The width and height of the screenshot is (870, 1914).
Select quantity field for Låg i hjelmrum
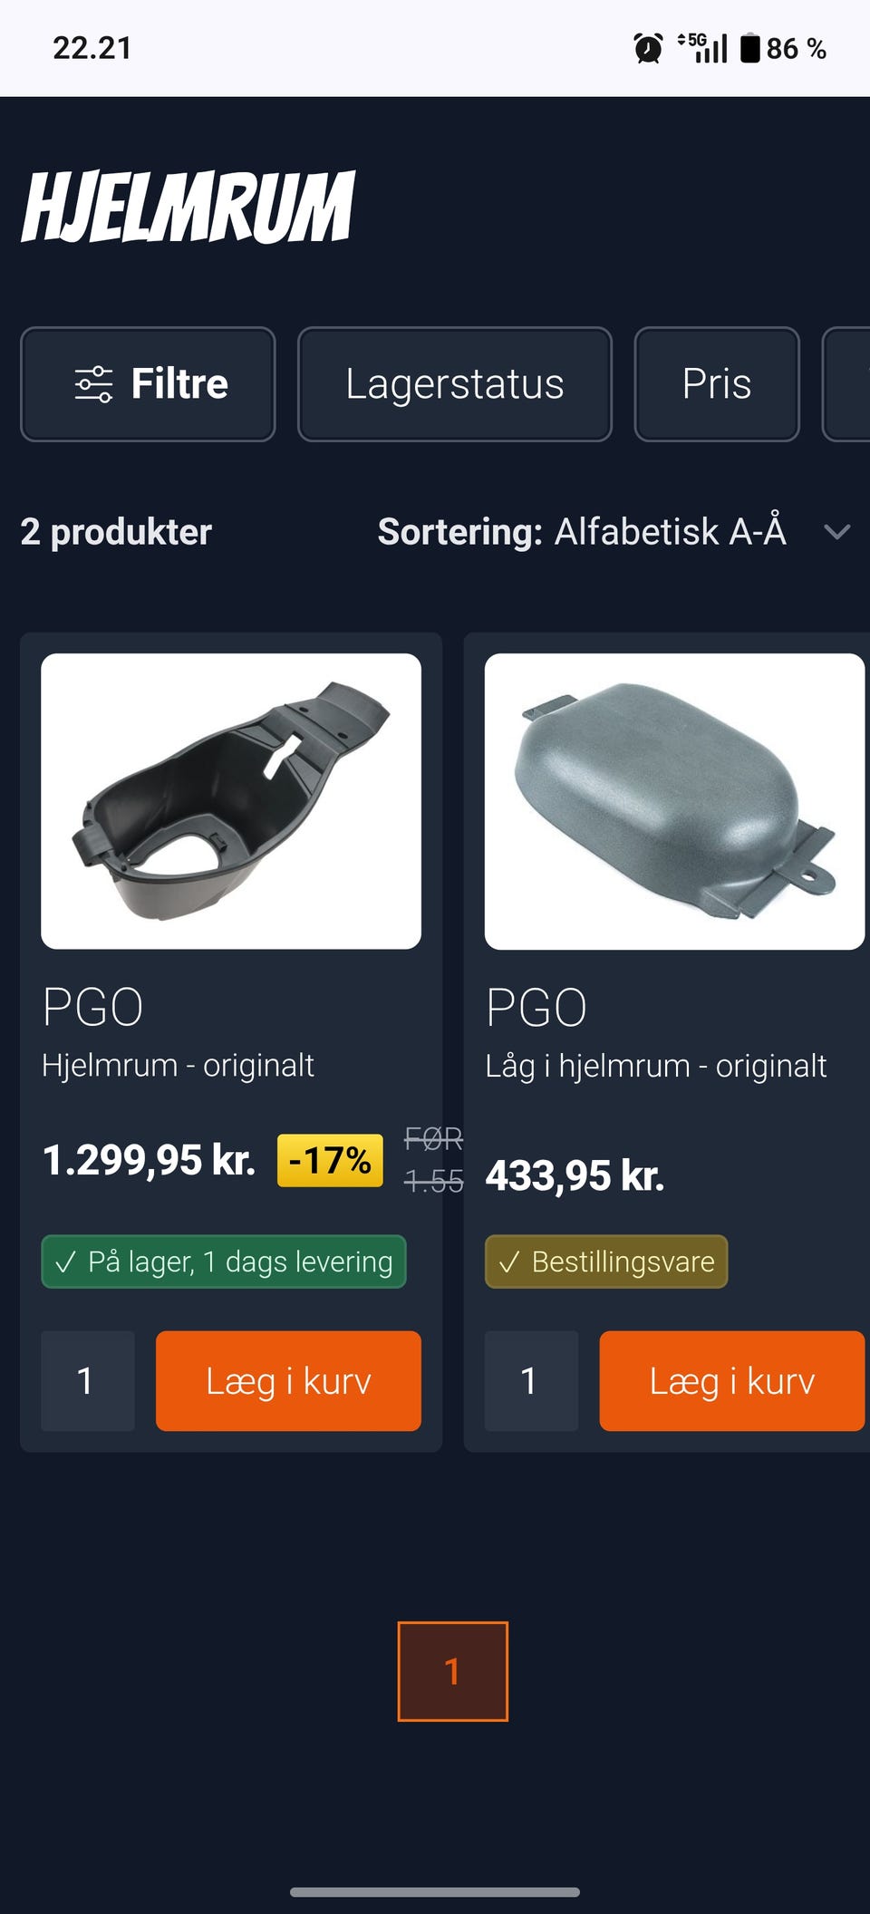pyautogui.click(x=531, y=1381)
